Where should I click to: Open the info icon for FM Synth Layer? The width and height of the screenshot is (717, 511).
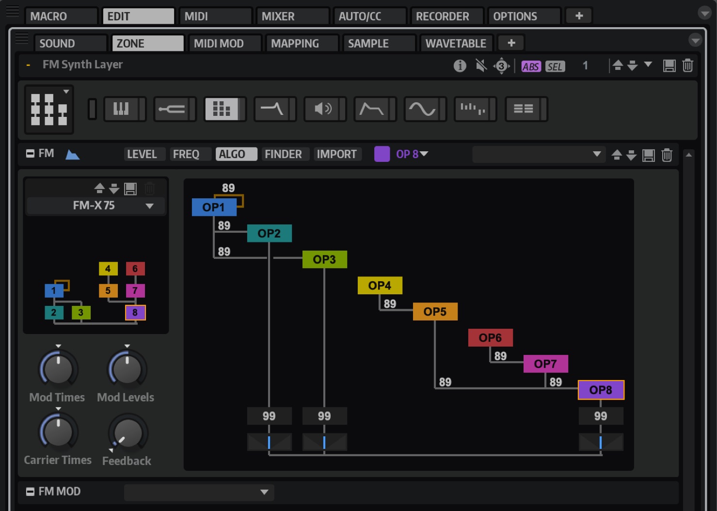point(460,65)
